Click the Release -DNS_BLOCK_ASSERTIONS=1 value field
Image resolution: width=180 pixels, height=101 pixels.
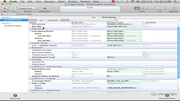point(124,88)
